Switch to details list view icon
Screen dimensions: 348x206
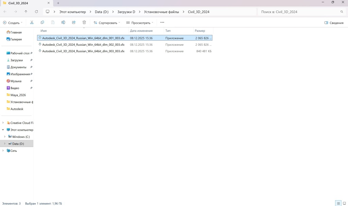[338, 203]
